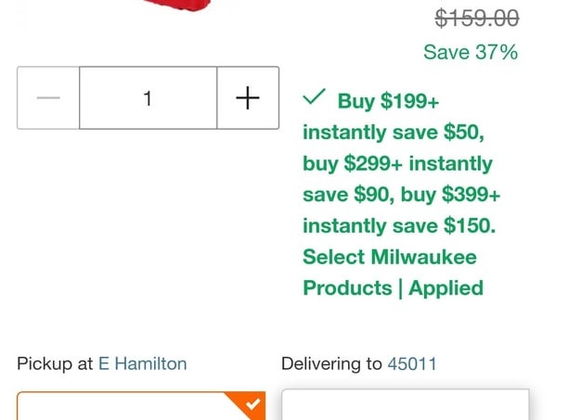Click the save $90, buy $399+ line
Image resolution: width=581 pixels, height=420 pixels.
[x=402, y=195]
